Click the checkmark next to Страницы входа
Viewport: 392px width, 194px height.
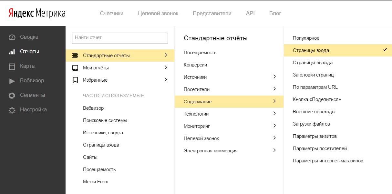tap(385, 50)
